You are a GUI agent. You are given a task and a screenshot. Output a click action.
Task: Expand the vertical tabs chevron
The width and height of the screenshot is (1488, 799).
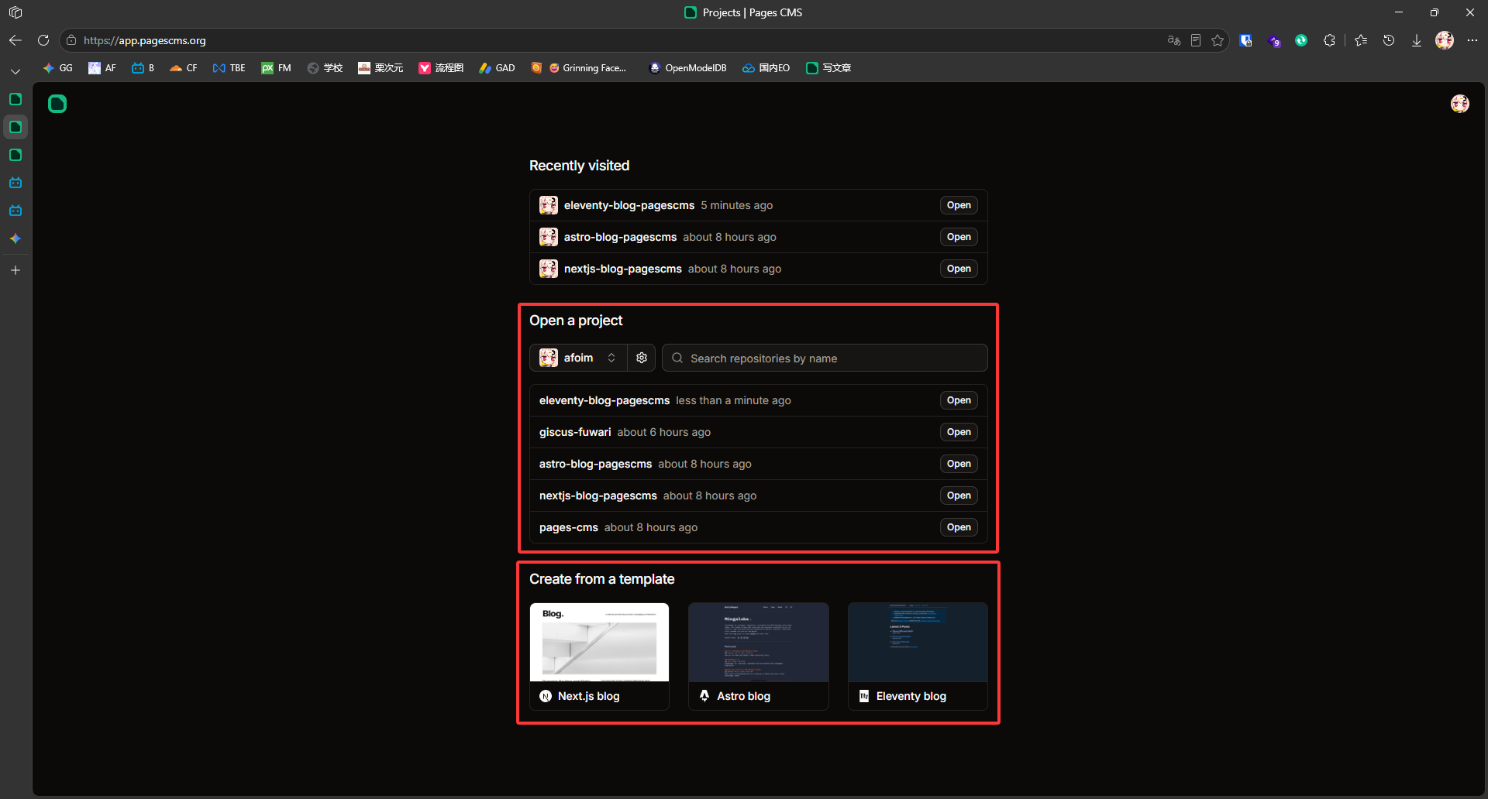click(x=15, y=71)
